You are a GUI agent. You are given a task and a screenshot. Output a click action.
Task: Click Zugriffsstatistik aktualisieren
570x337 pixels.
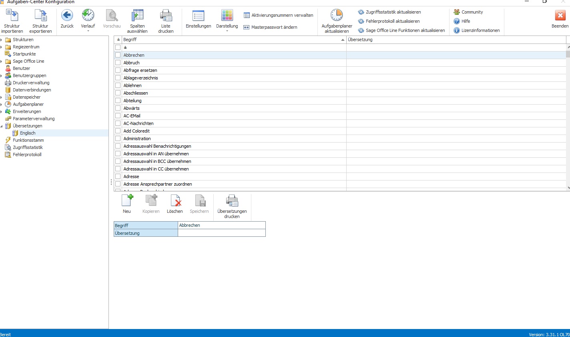(x=389, y=12)
